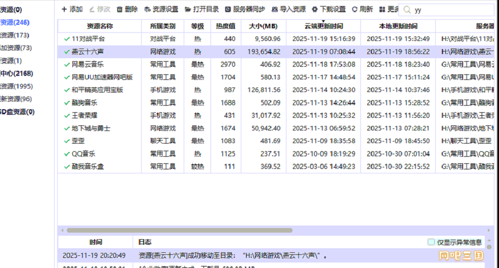Click the 日志 column header

145,242
